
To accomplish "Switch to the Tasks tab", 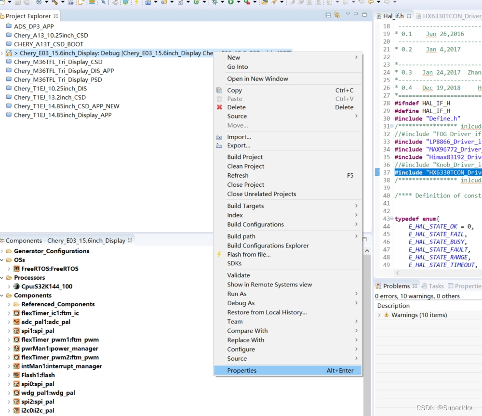I will (x=432, y=286).
